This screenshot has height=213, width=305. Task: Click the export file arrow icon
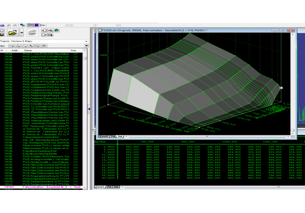pos(44,35)
